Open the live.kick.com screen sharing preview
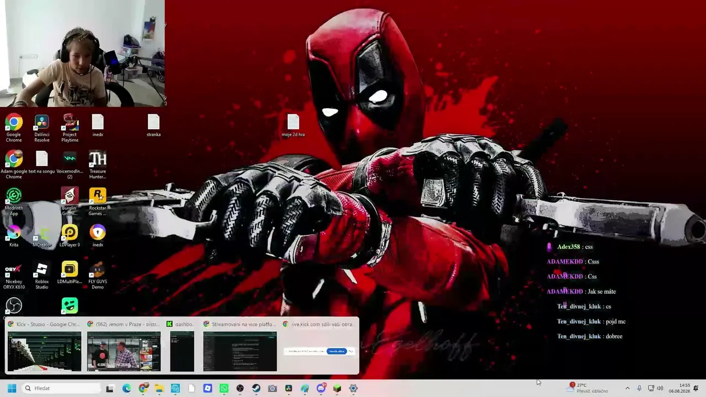 point(319,346)
